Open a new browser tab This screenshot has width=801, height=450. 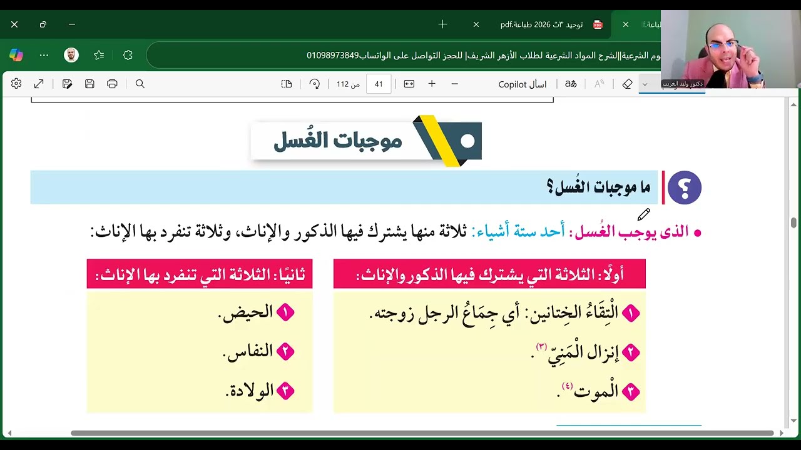pos(443,24)
